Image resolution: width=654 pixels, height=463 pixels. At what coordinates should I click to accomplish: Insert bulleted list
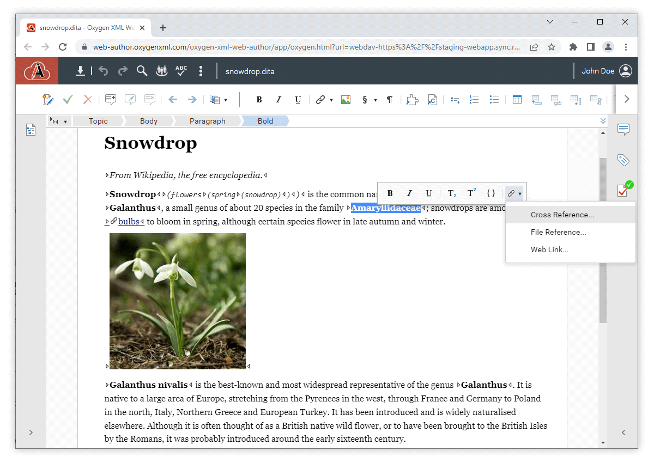[x=494, y=100]
